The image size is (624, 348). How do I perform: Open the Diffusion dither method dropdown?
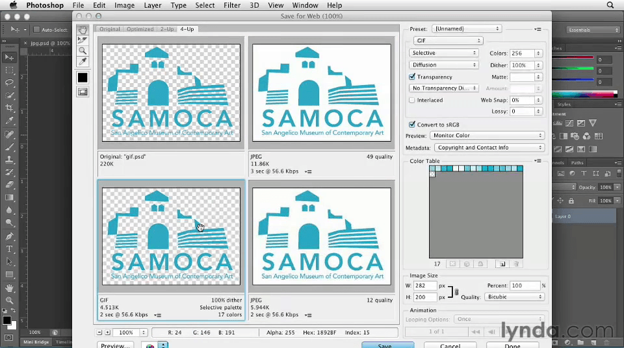click(x=443, y=65)
